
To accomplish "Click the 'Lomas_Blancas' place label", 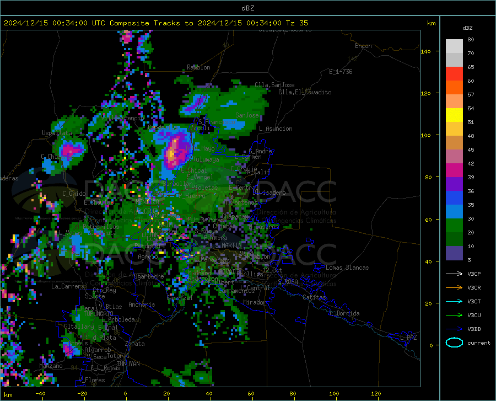I will 347,268.
